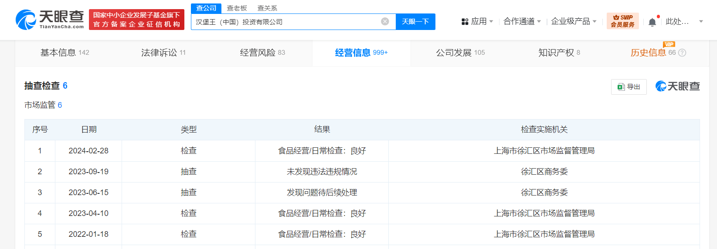
Task: Click the 类型 column header
Action: 189,129
